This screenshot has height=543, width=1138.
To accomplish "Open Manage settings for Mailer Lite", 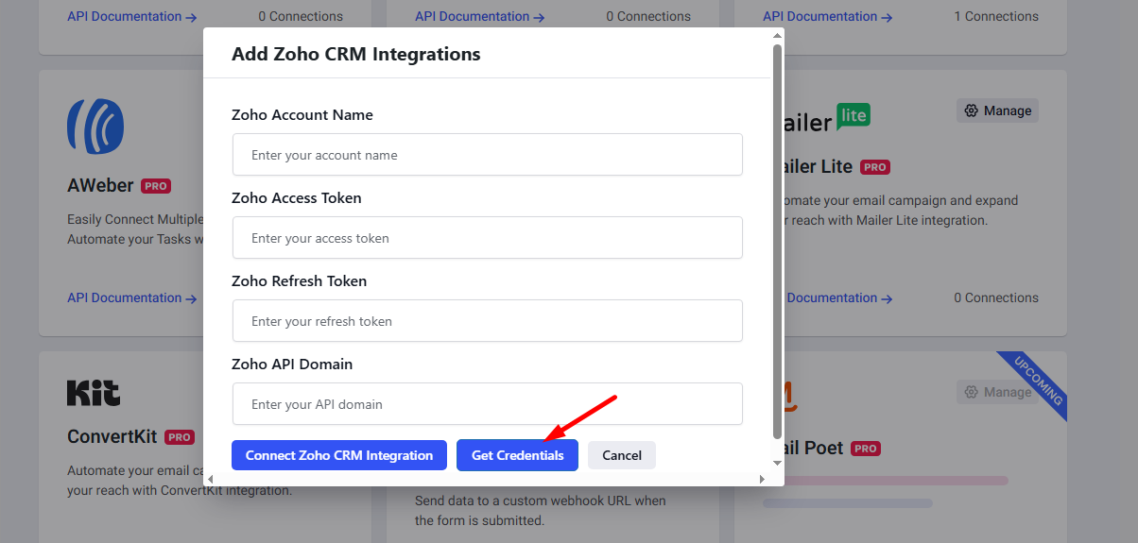I will coord(997,110).
